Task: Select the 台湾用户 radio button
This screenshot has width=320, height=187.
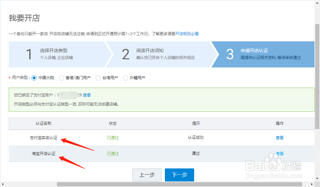Action: click(98, 78)
